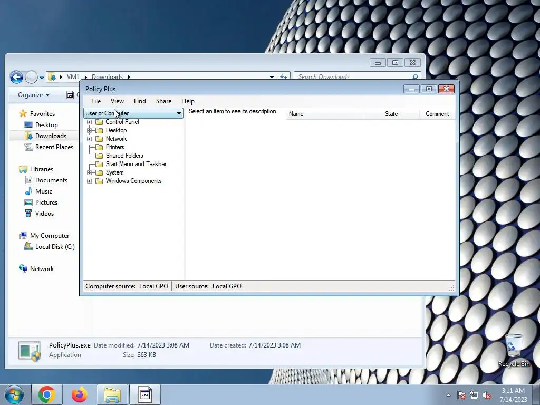Sort policies by the State column
Viewport: 540px width, 405px height.
[391, 114]
